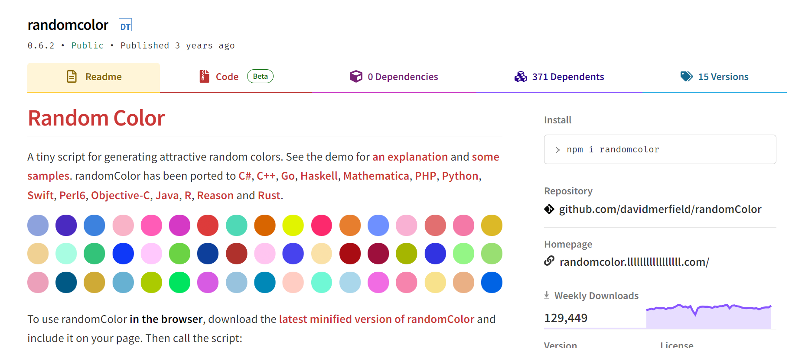The width and height of the screenshot is (792, 348).
Task: Open the Python port link
Action: pos(460,176)
